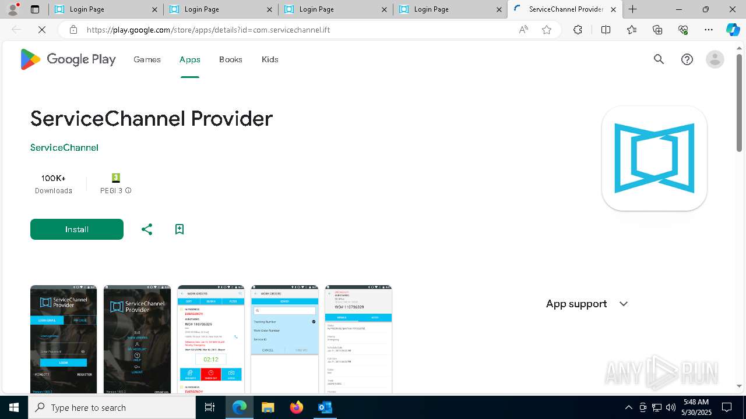Close the ServiceChannel Provider tab
Screen dimensions: 746x419
(613, 9)
